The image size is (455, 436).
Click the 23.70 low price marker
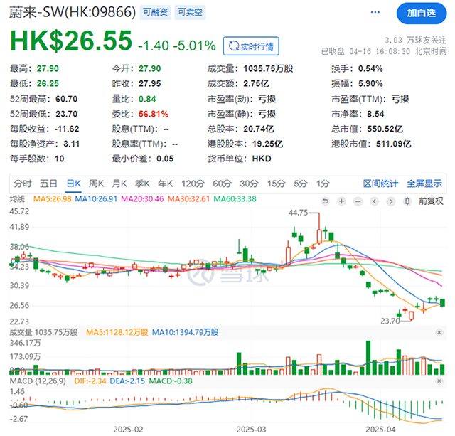click(390, 321)
